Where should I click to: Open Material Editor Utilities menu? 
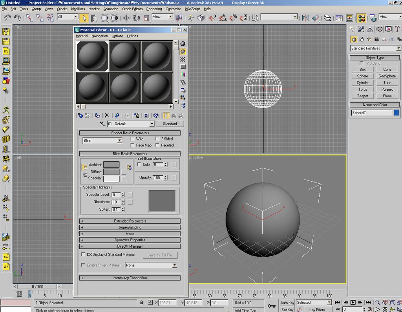click(x=133, y=36)
